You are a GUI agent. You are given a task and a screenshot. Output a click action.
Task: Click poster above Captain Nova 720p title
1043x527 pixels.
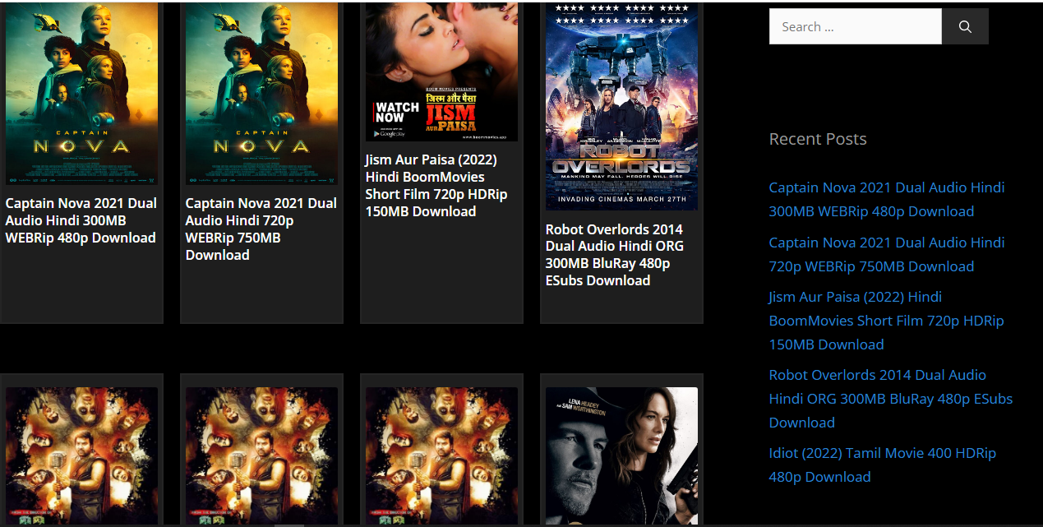coord(261,93)
